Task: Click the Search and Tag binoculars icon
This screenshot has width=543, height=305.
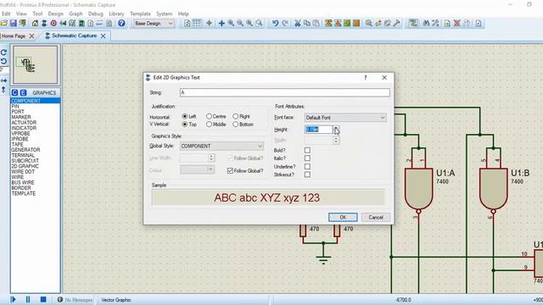Action: [426, 23]
